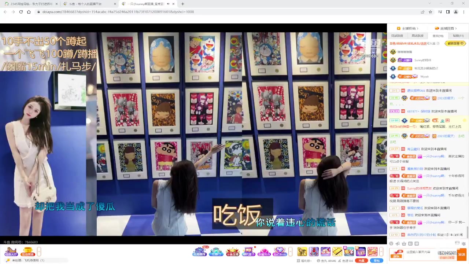Switch to the 周活跃度 tab
This screenshot has width=469, height=264.
(x=417, y=36)
